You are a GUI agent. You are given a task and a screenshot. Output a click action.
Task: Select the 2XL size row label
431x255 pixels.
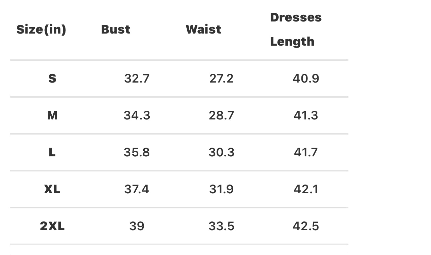click(52, 226)
